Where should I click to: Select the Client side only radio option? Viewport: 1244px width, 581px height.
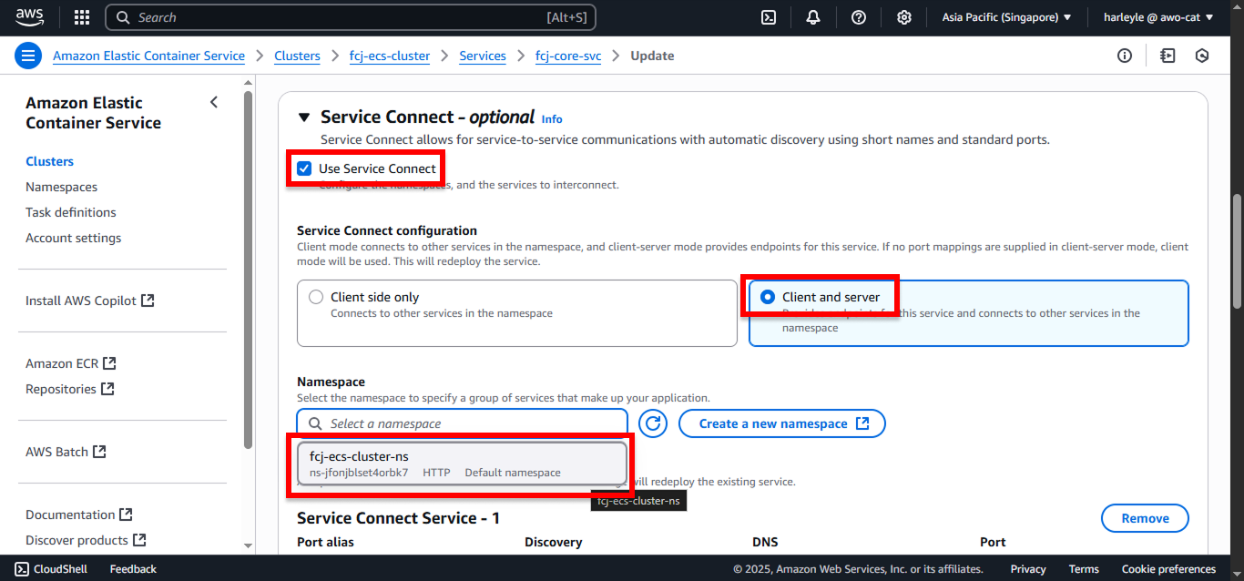click(x=316, y=297)
